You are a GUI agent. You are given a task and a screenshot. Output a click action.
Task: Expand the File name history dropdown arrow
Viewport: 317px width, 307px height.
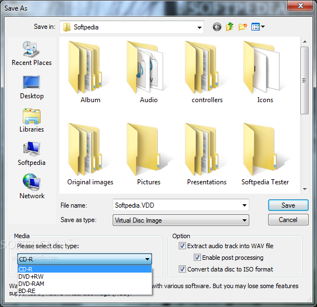(244, 205)
